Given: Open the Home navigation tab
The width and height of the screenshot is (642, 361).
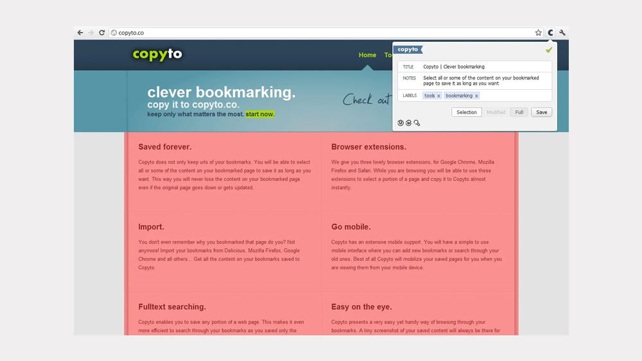Looking at the screenshot, I should tap(367, 55).
